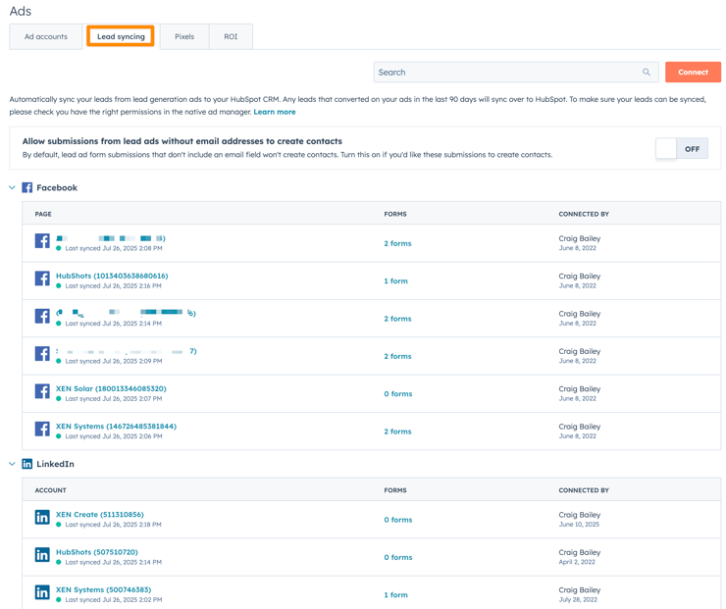Open the blurred Facebook page link synced 2:14 PM

click(x=126, y=313)
